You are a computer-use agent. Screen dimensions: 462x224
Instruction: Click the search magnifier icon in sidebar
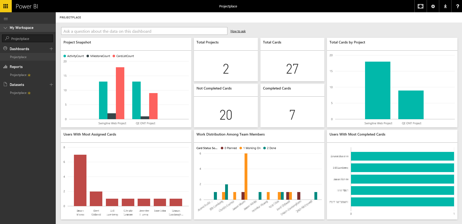click(7, 38)
